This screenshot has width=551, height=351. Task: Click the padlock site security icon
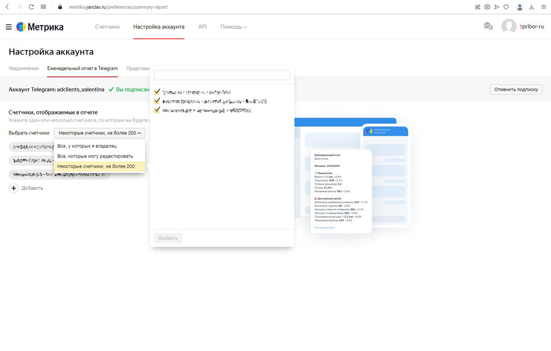60,7
